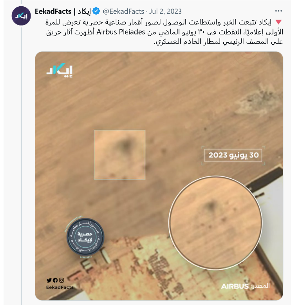This screenshot has width=300, height=305.
Task: Open the @EekadFacts handle link
Action: pyautogui.click(x=123, y=11)
